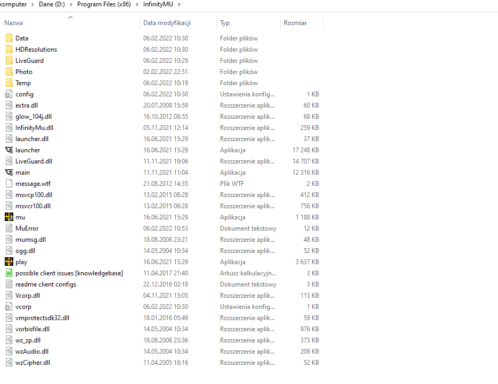This screenshot has width=498, height=384.
Task: Click the glow_104j.dll file icon
Action: point(9,117)
